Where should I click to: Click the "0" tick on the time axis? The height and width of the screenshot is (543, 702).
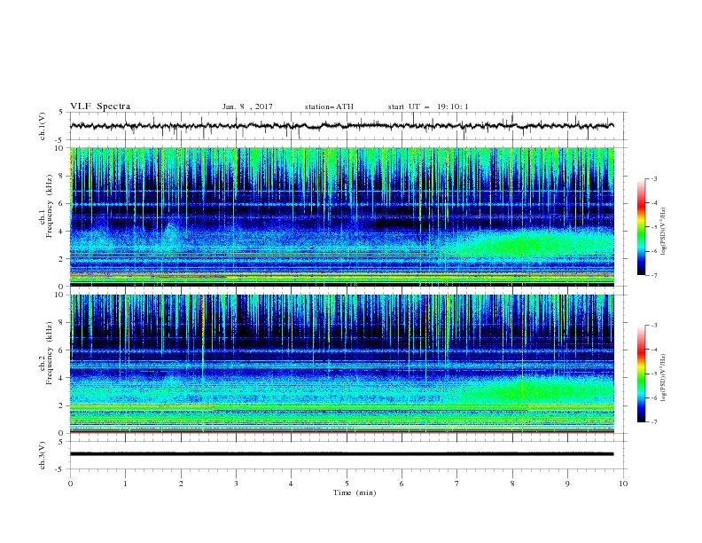tap(70, 484)
